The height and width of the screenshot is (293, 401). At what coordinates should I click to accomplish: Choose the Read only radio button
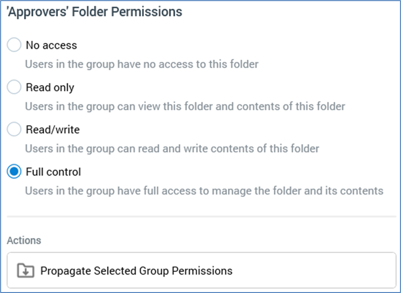(14, 87)
